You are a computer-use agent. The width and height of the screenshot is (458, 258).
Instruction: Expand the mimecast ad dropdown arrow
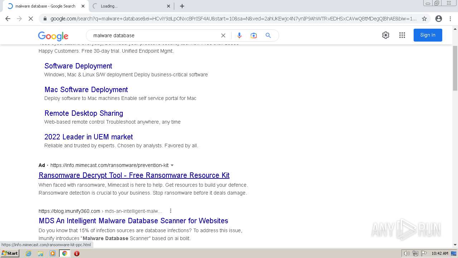point(172,165)
